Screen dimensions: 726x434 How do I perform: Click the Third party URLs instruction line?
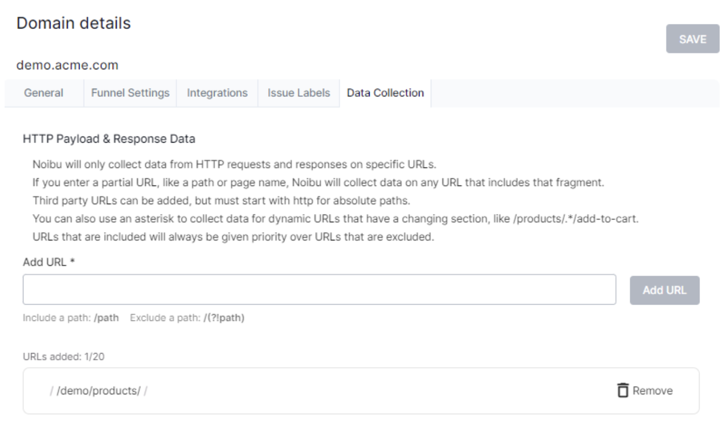tap(221, 201)
